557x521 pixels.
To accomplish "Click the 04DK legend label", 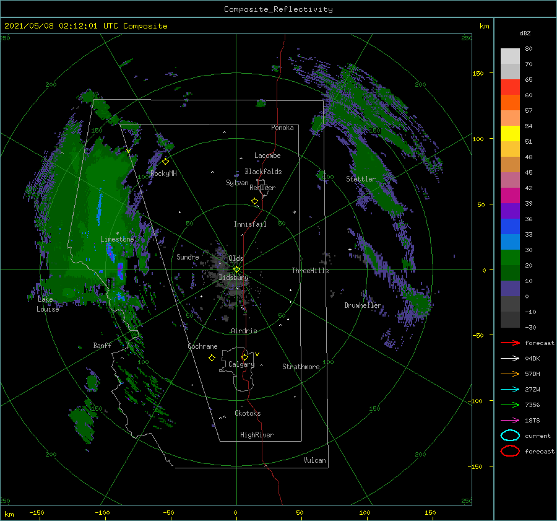I will pos(532,358).
